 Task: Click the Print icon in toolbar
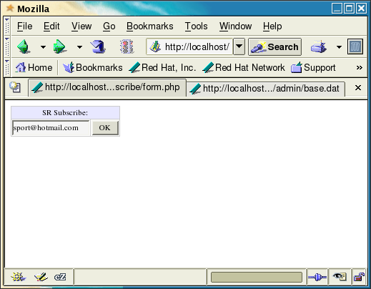coord(319,46)
